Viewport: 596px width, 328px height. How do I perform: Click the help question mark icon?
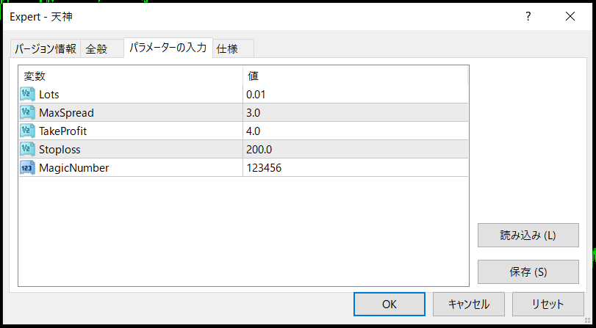point(528,17)
